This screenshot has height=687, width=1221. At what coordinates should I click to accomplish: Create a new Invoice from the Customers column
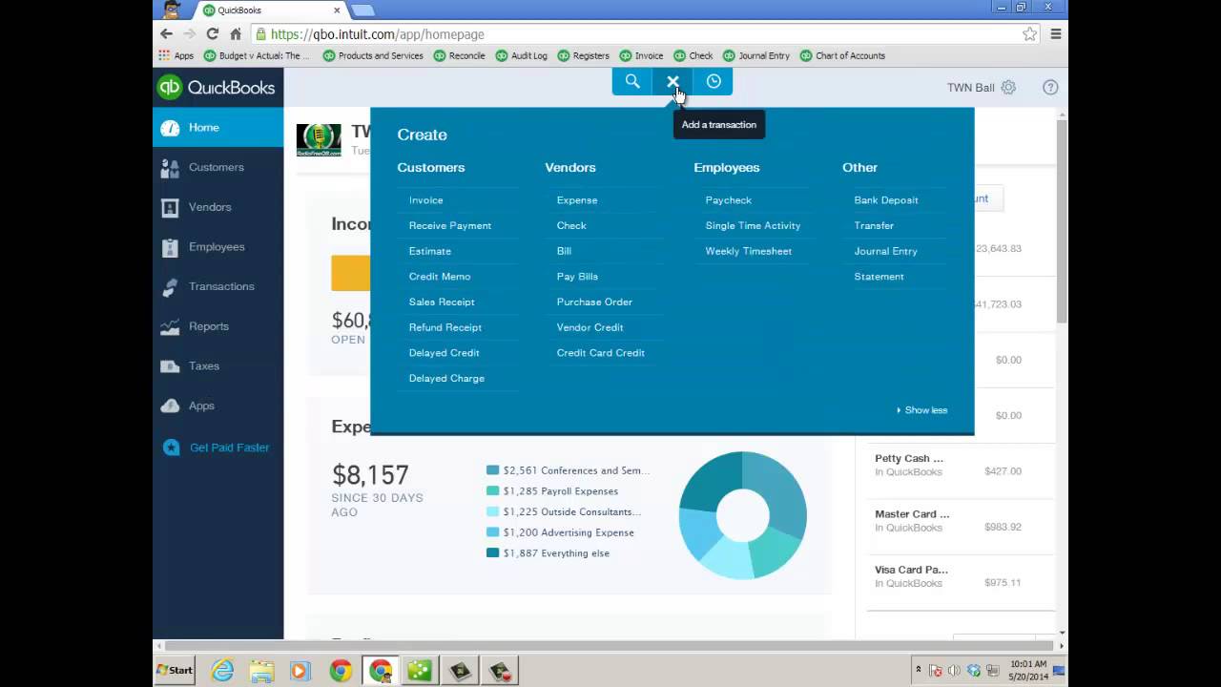(x=425, y=199)
